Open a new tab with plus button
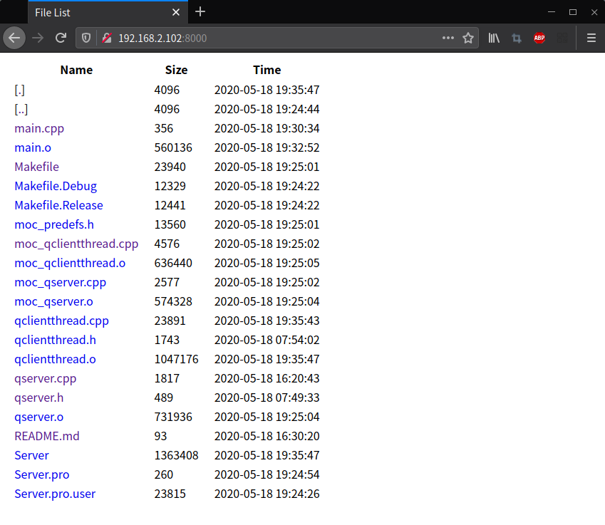Viewport: 605px width, 525px height. tap(200, 11)
